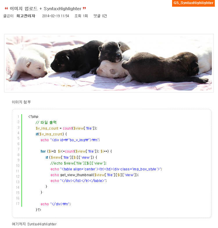Click the $v_img_count = count line
Image resolution: width=218 pixels, height=228 pixels.
pyautogui.click(x=66, y=128)
